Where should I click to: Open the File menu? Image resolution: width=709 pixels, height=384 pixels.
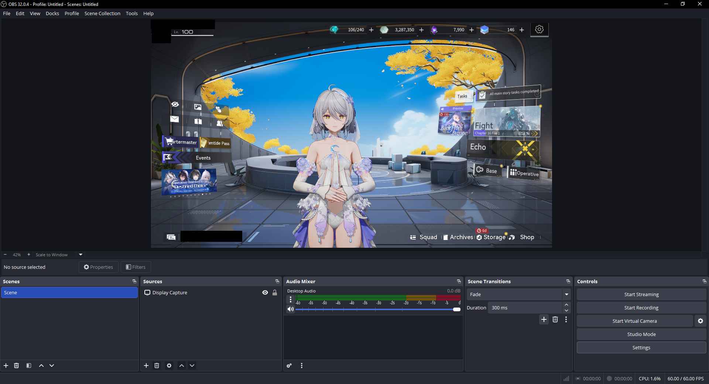[x=7, y=13]
